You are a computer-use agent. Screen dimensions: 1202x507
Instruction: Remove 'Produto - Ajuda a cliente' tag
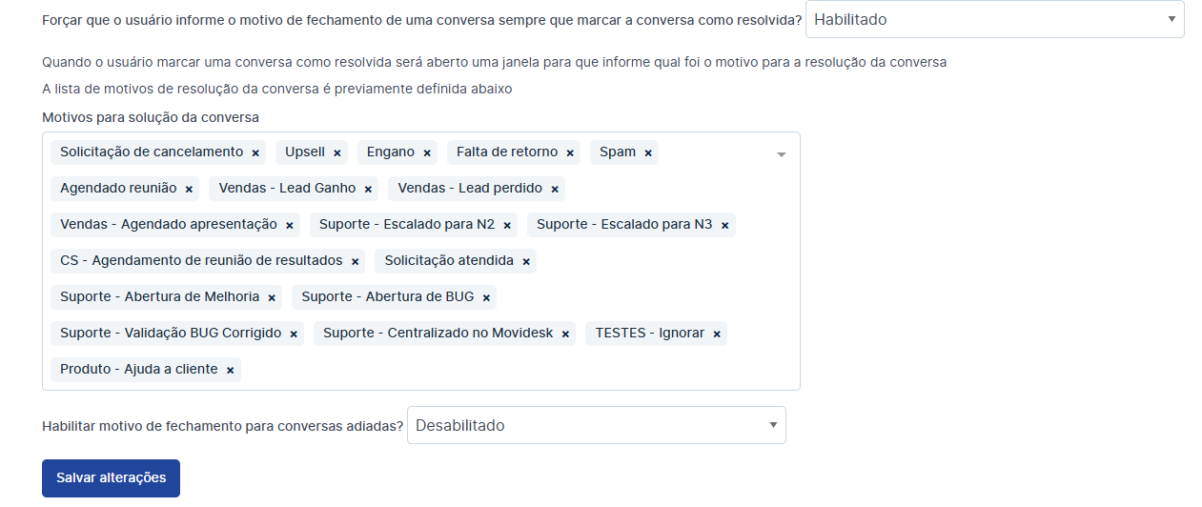pyautogui.click(x=230, y=371)
